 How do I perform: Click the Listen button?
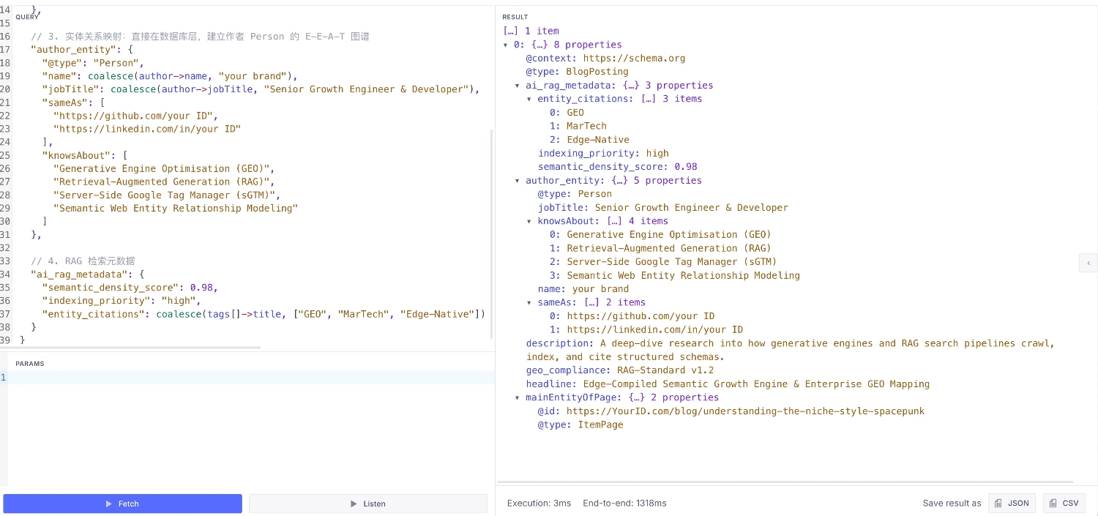tap(368, 504)
